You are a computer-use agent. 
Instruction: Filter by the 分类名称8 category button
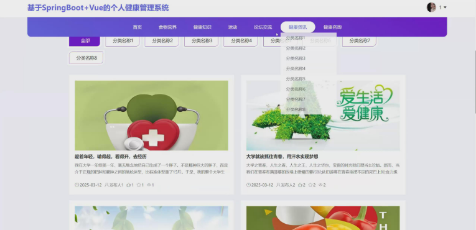(86, 58)
